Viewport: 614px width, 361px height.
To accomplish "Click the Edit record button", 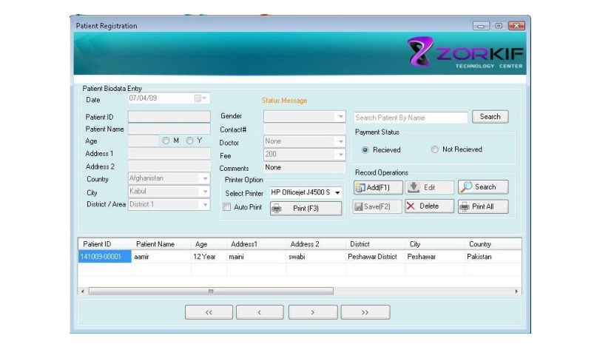I will point(429,188).
